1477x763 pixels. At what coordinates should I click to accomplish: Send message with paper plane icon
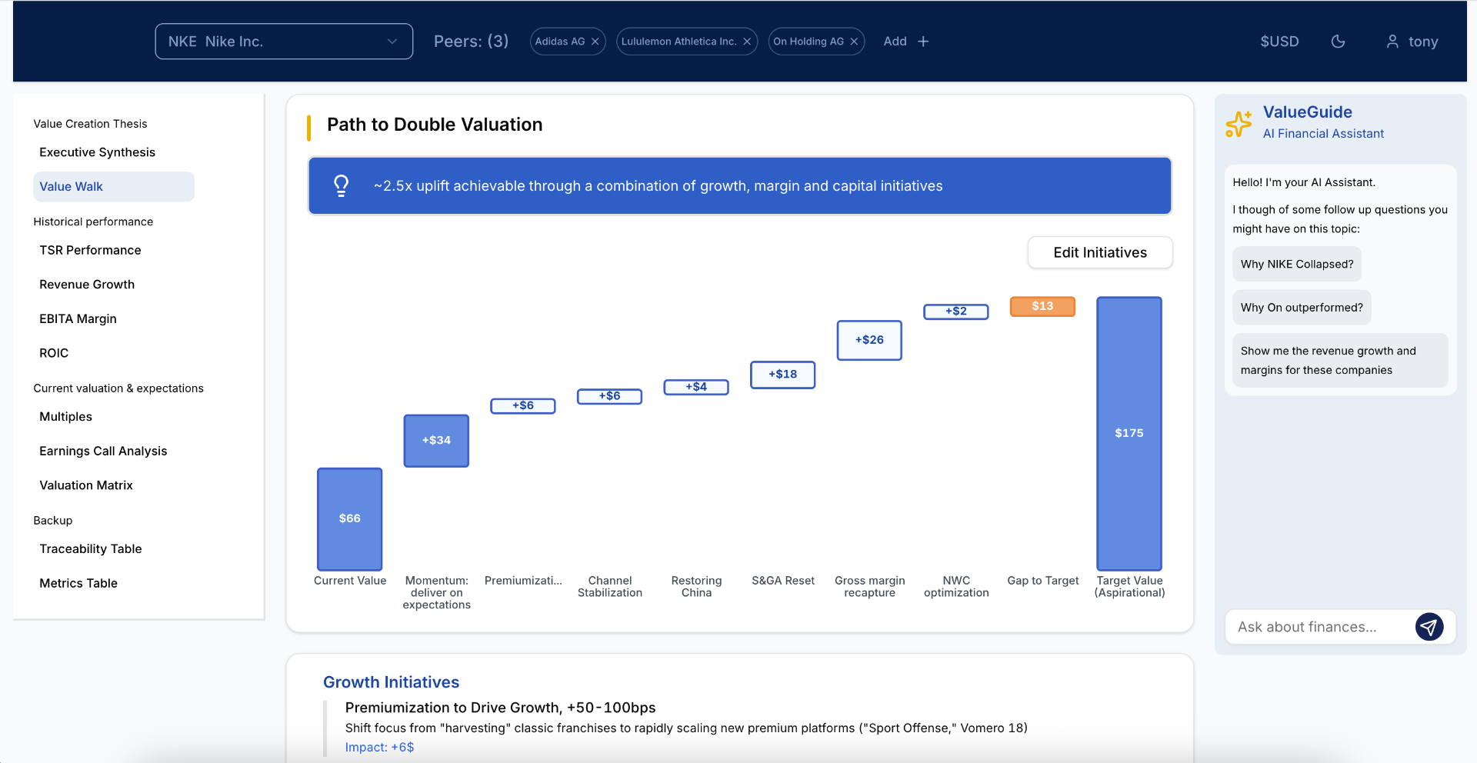click(1429, 627)
